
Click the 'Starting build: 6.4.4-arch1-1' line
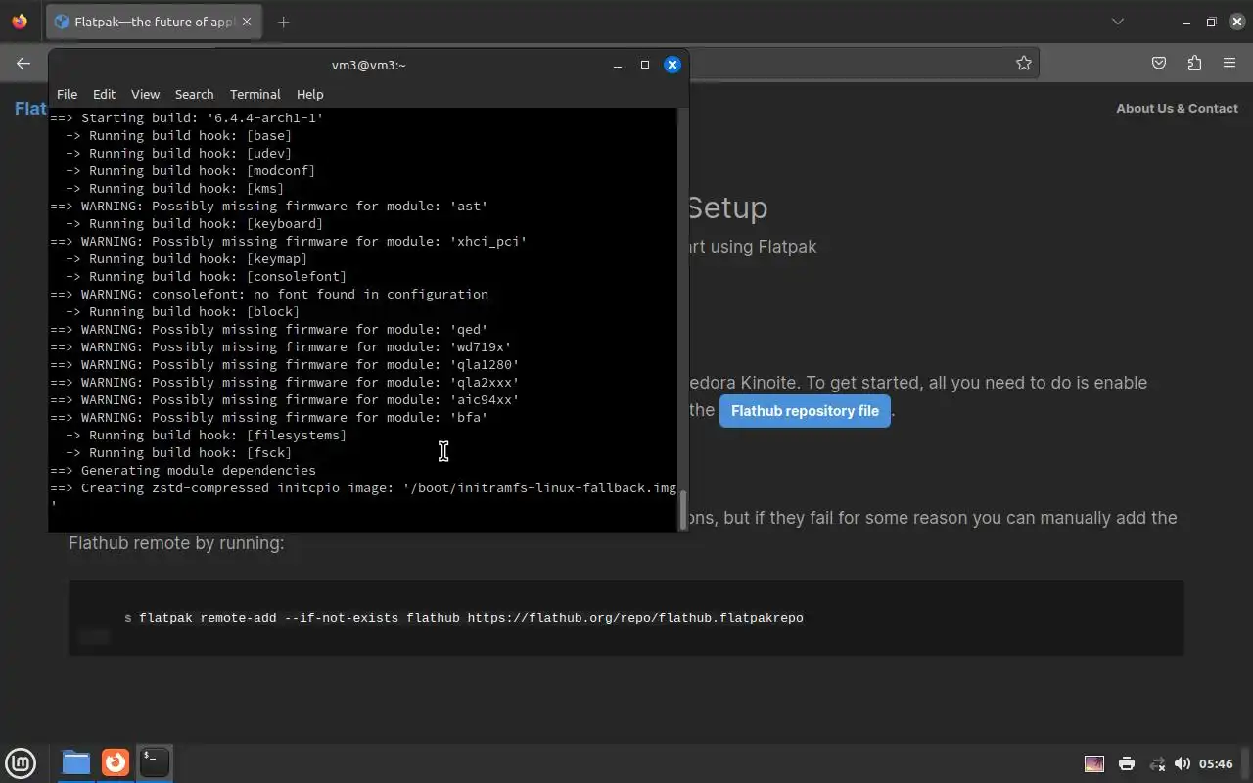click(187, 117)
